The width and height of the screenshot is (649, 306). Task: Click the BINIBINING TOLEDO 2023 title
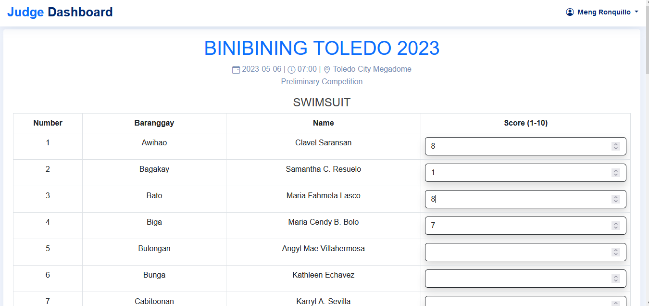point(322,48)
